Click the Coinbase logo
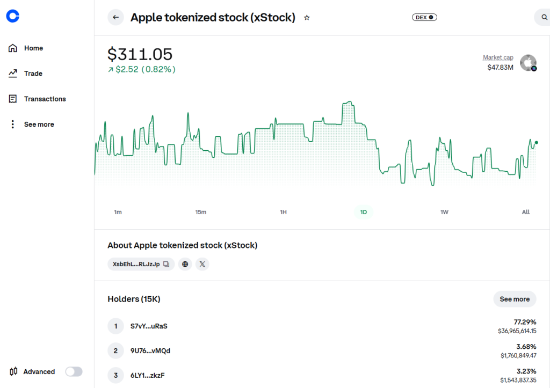The width and height of the screenshot is (550, 388). (13, 16)
